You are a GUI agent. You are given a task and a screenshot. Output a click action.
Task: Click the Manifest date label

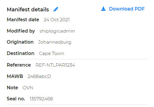click(x=23, y=19)
